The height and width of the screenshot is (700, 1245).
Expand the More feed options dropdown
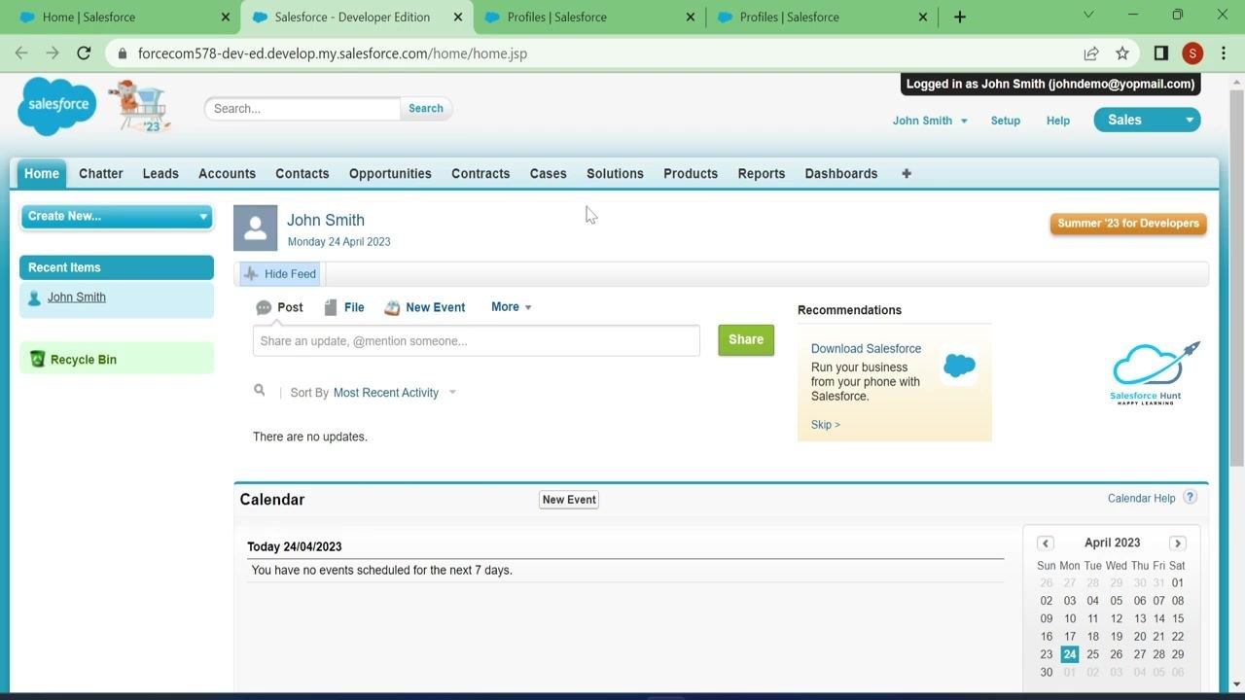pyautogui.click(x=512, y=307)
